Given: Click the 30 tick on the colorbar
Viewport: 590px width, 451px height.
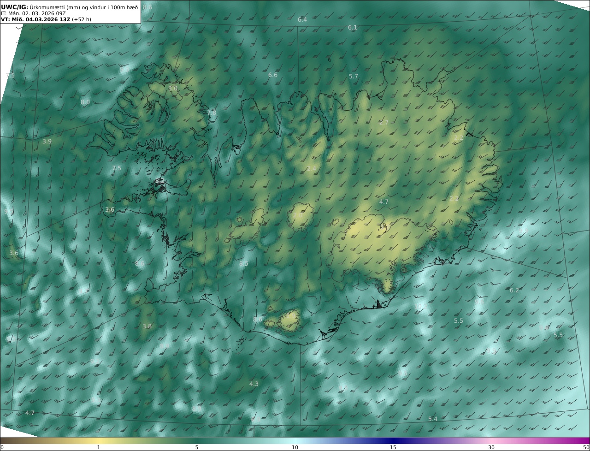Looking at the screenshot, I should [x=491, y=447].
